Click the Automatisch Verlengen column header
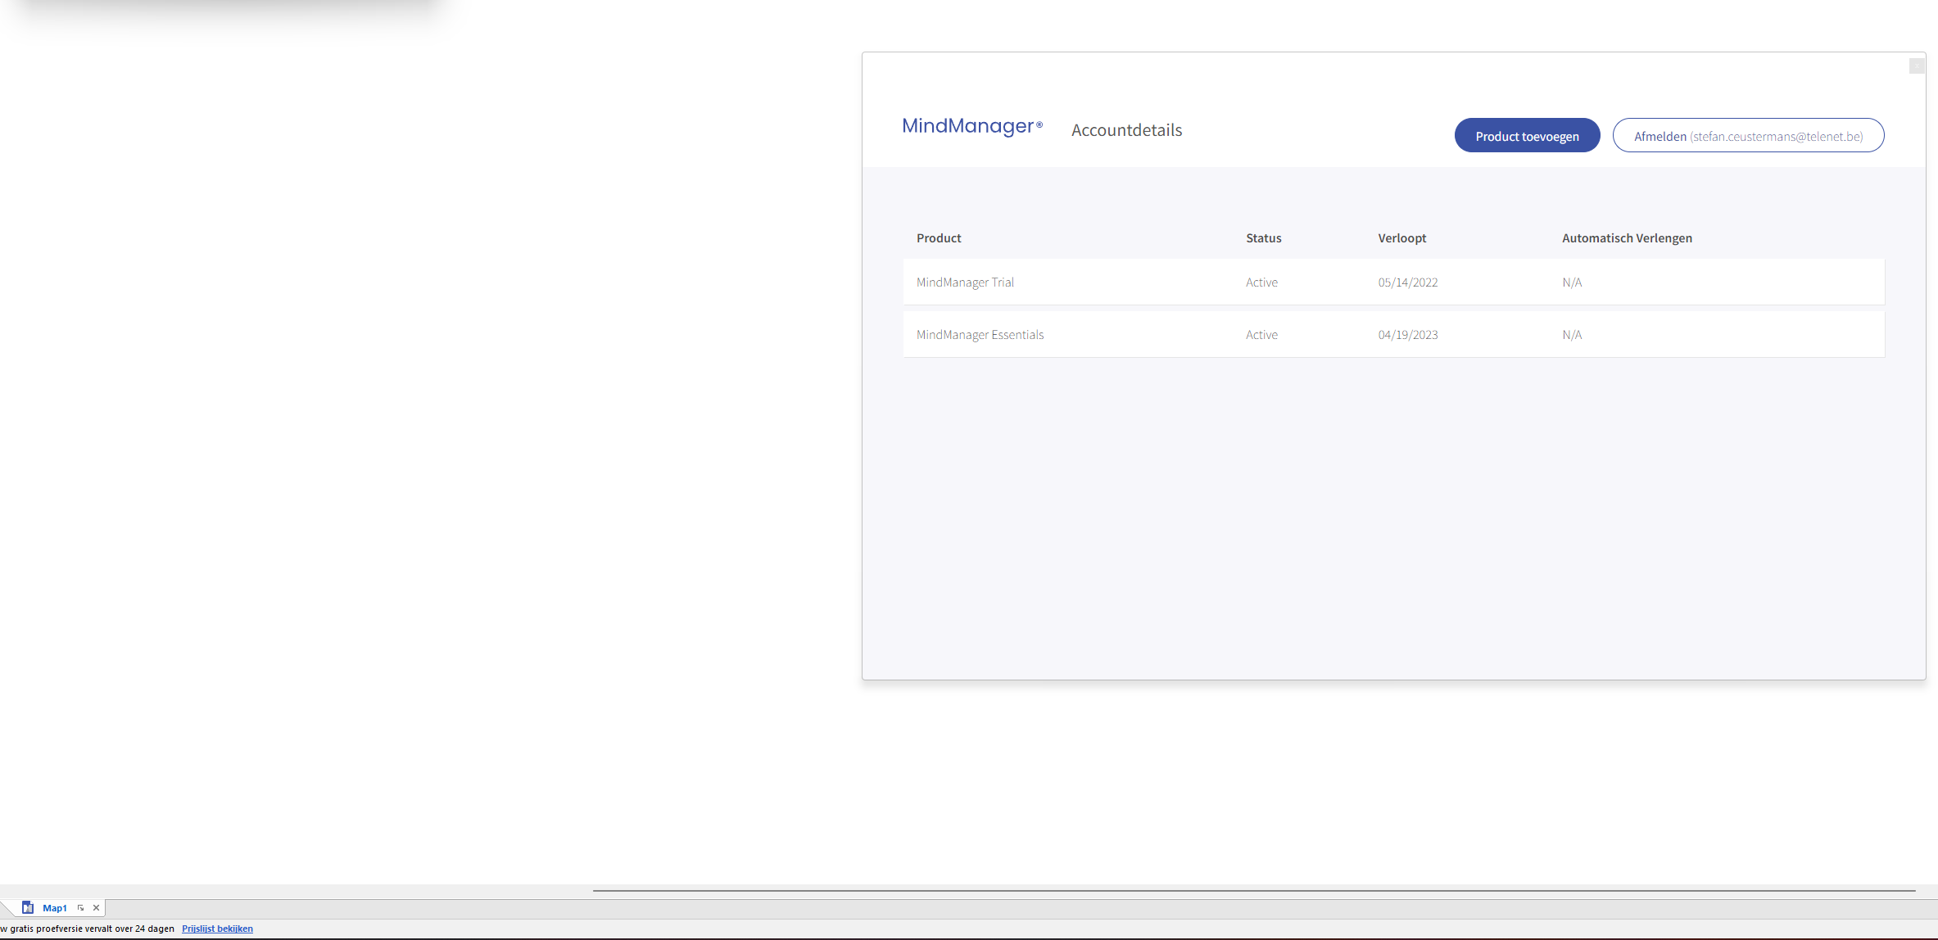 1627,238
